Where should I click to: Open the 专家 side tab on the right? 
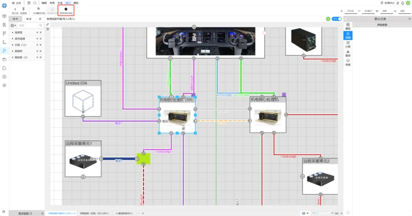pos(348,63)
